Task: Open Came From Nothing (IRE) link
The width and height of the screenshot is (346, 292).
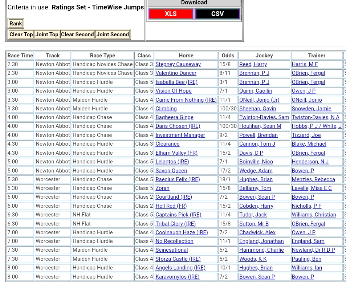Action: point(186,100)
